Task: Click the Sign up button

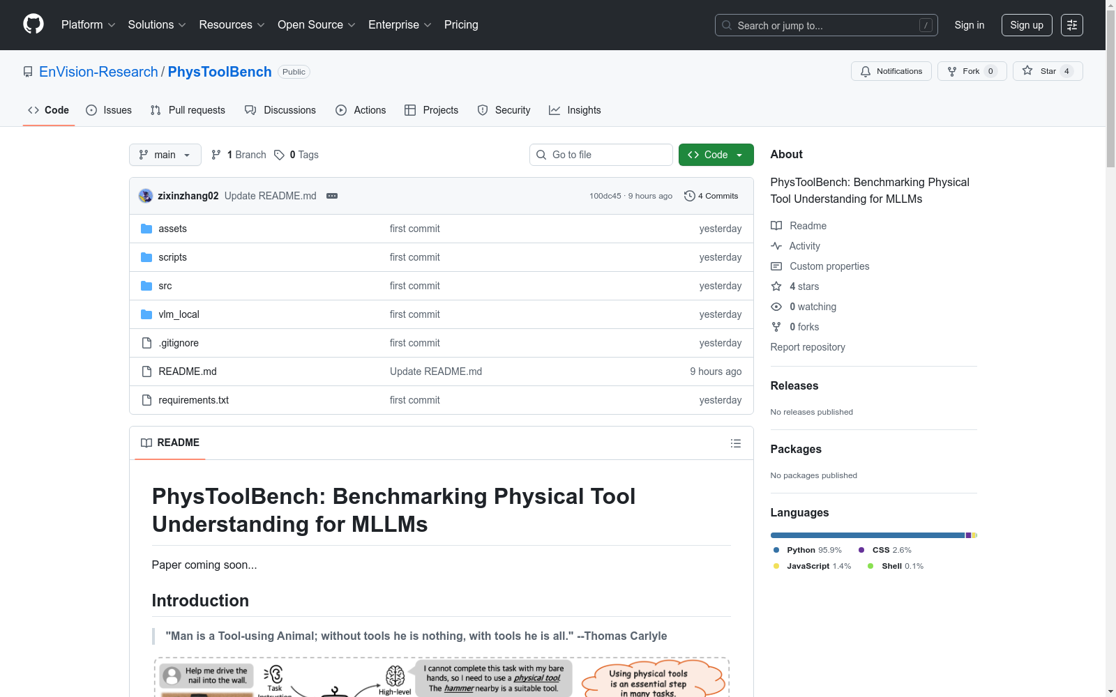Action: 1027,25
